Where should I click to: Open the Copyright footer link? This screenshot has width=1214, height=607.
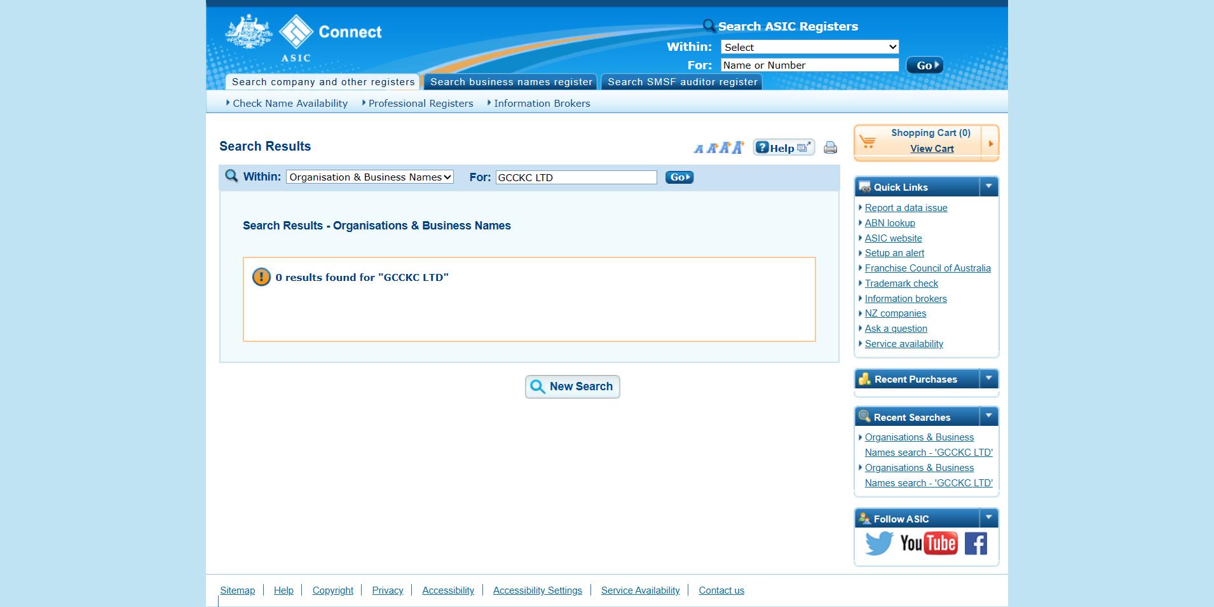click(332, 590)
